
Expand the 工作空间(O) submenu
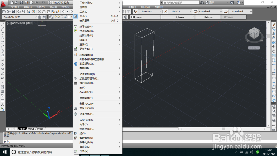98,3
